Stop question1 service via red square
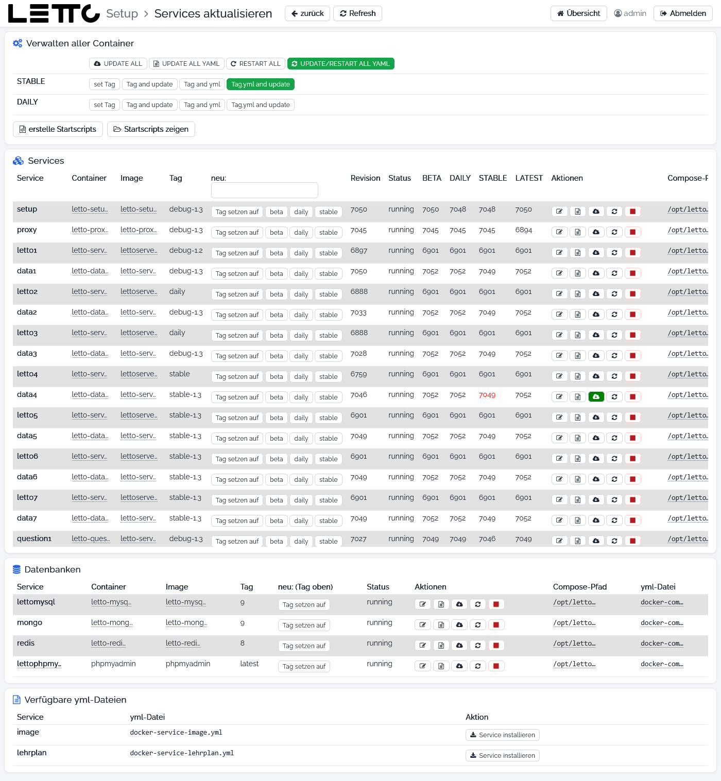 [633, 541]
